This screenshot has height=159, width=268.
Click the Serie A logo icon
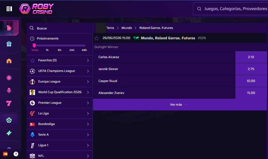pyautogui.click(x=32, y=135)
